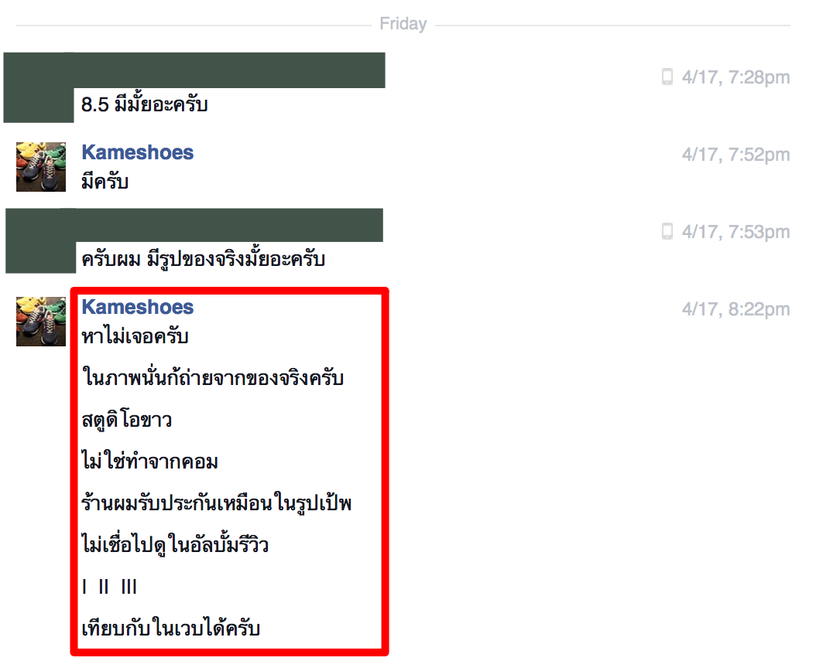Screen dimensions: 816x668
Task: Open Kameshoes avatar on the 8:22pm message
Action: pos(40,322)
